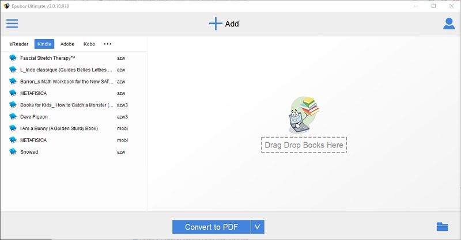The image size is (461, 240).
Task: Click book icon beside METAFISICA azw
Action: [13, 93]
